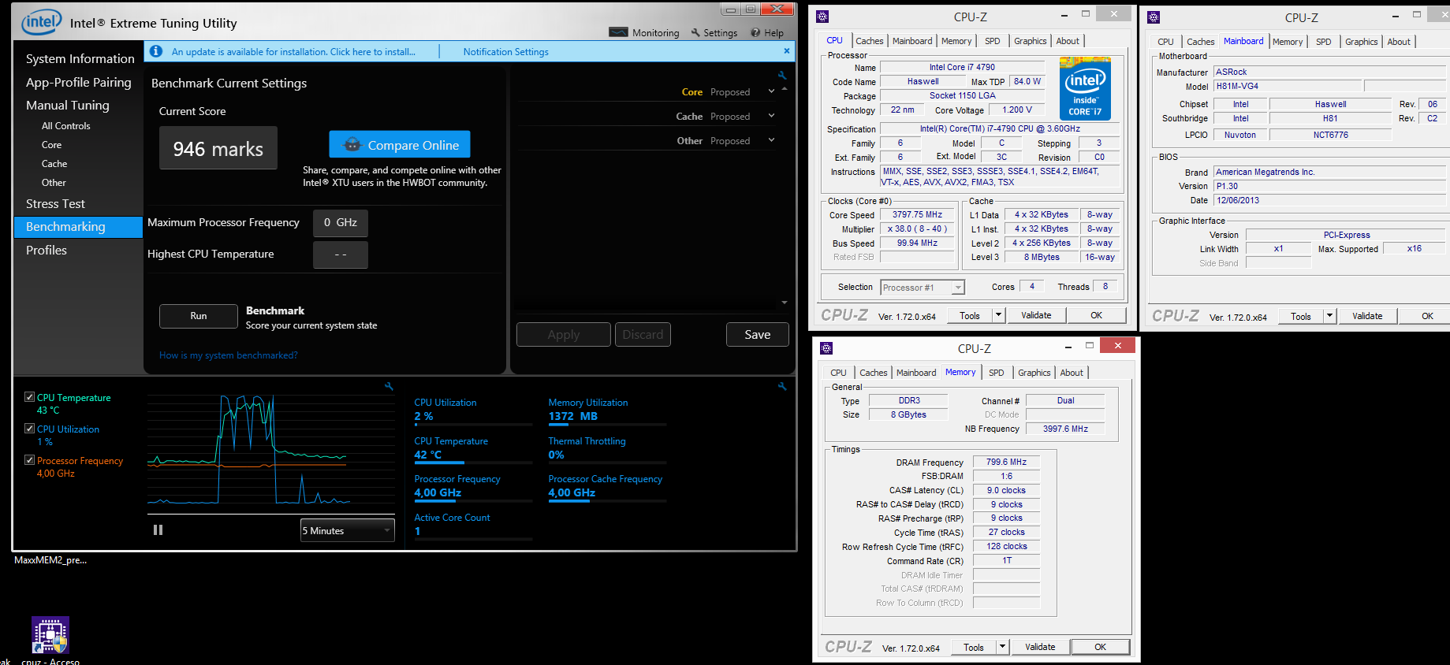
Task: Click the update info icon in notification bar
Action: click(156, 51)
